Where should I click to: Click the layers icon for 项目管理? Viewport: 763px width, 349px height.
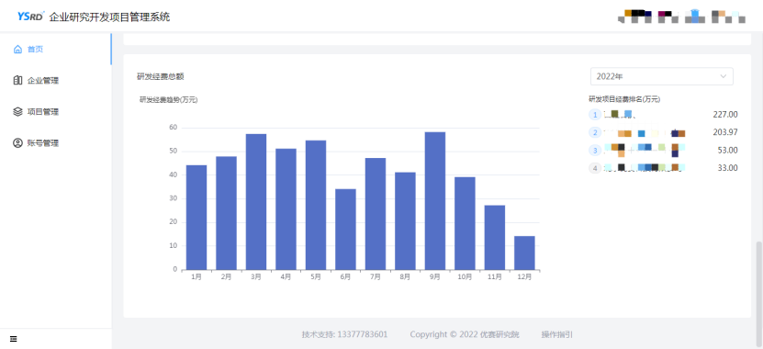pyautogui.click(x=18, y=112)
